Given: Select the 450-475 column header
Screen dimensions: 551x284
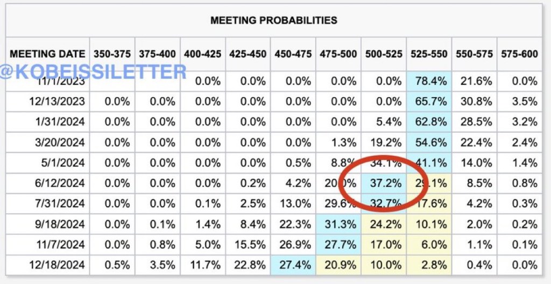Looking at the screenshot, I should click(293, 54).
